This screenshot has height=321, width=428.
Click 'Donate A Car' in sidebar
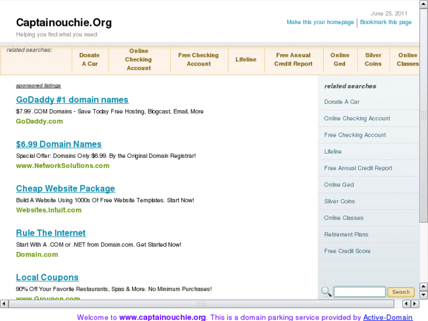(341, 102)
